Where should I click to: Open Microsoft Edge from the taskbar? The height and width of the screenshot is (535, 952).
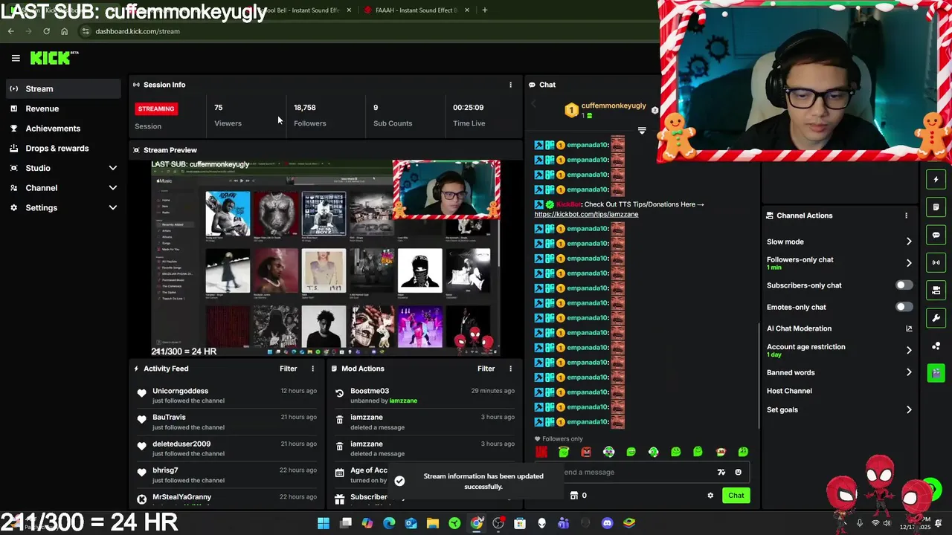pos(389,523)
